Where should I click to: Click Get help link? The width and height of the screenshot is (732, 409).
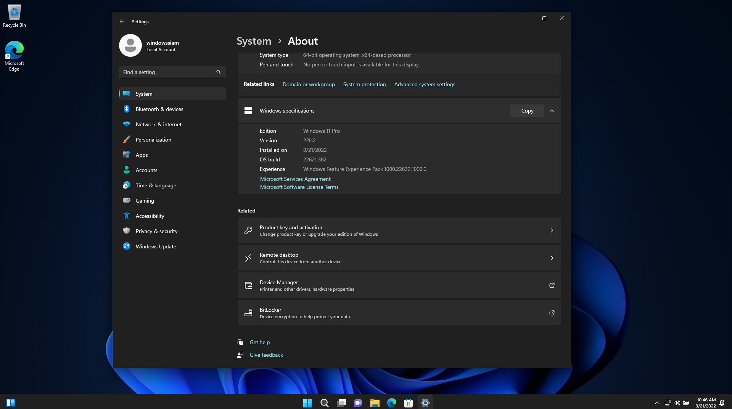tap(260, 342)
